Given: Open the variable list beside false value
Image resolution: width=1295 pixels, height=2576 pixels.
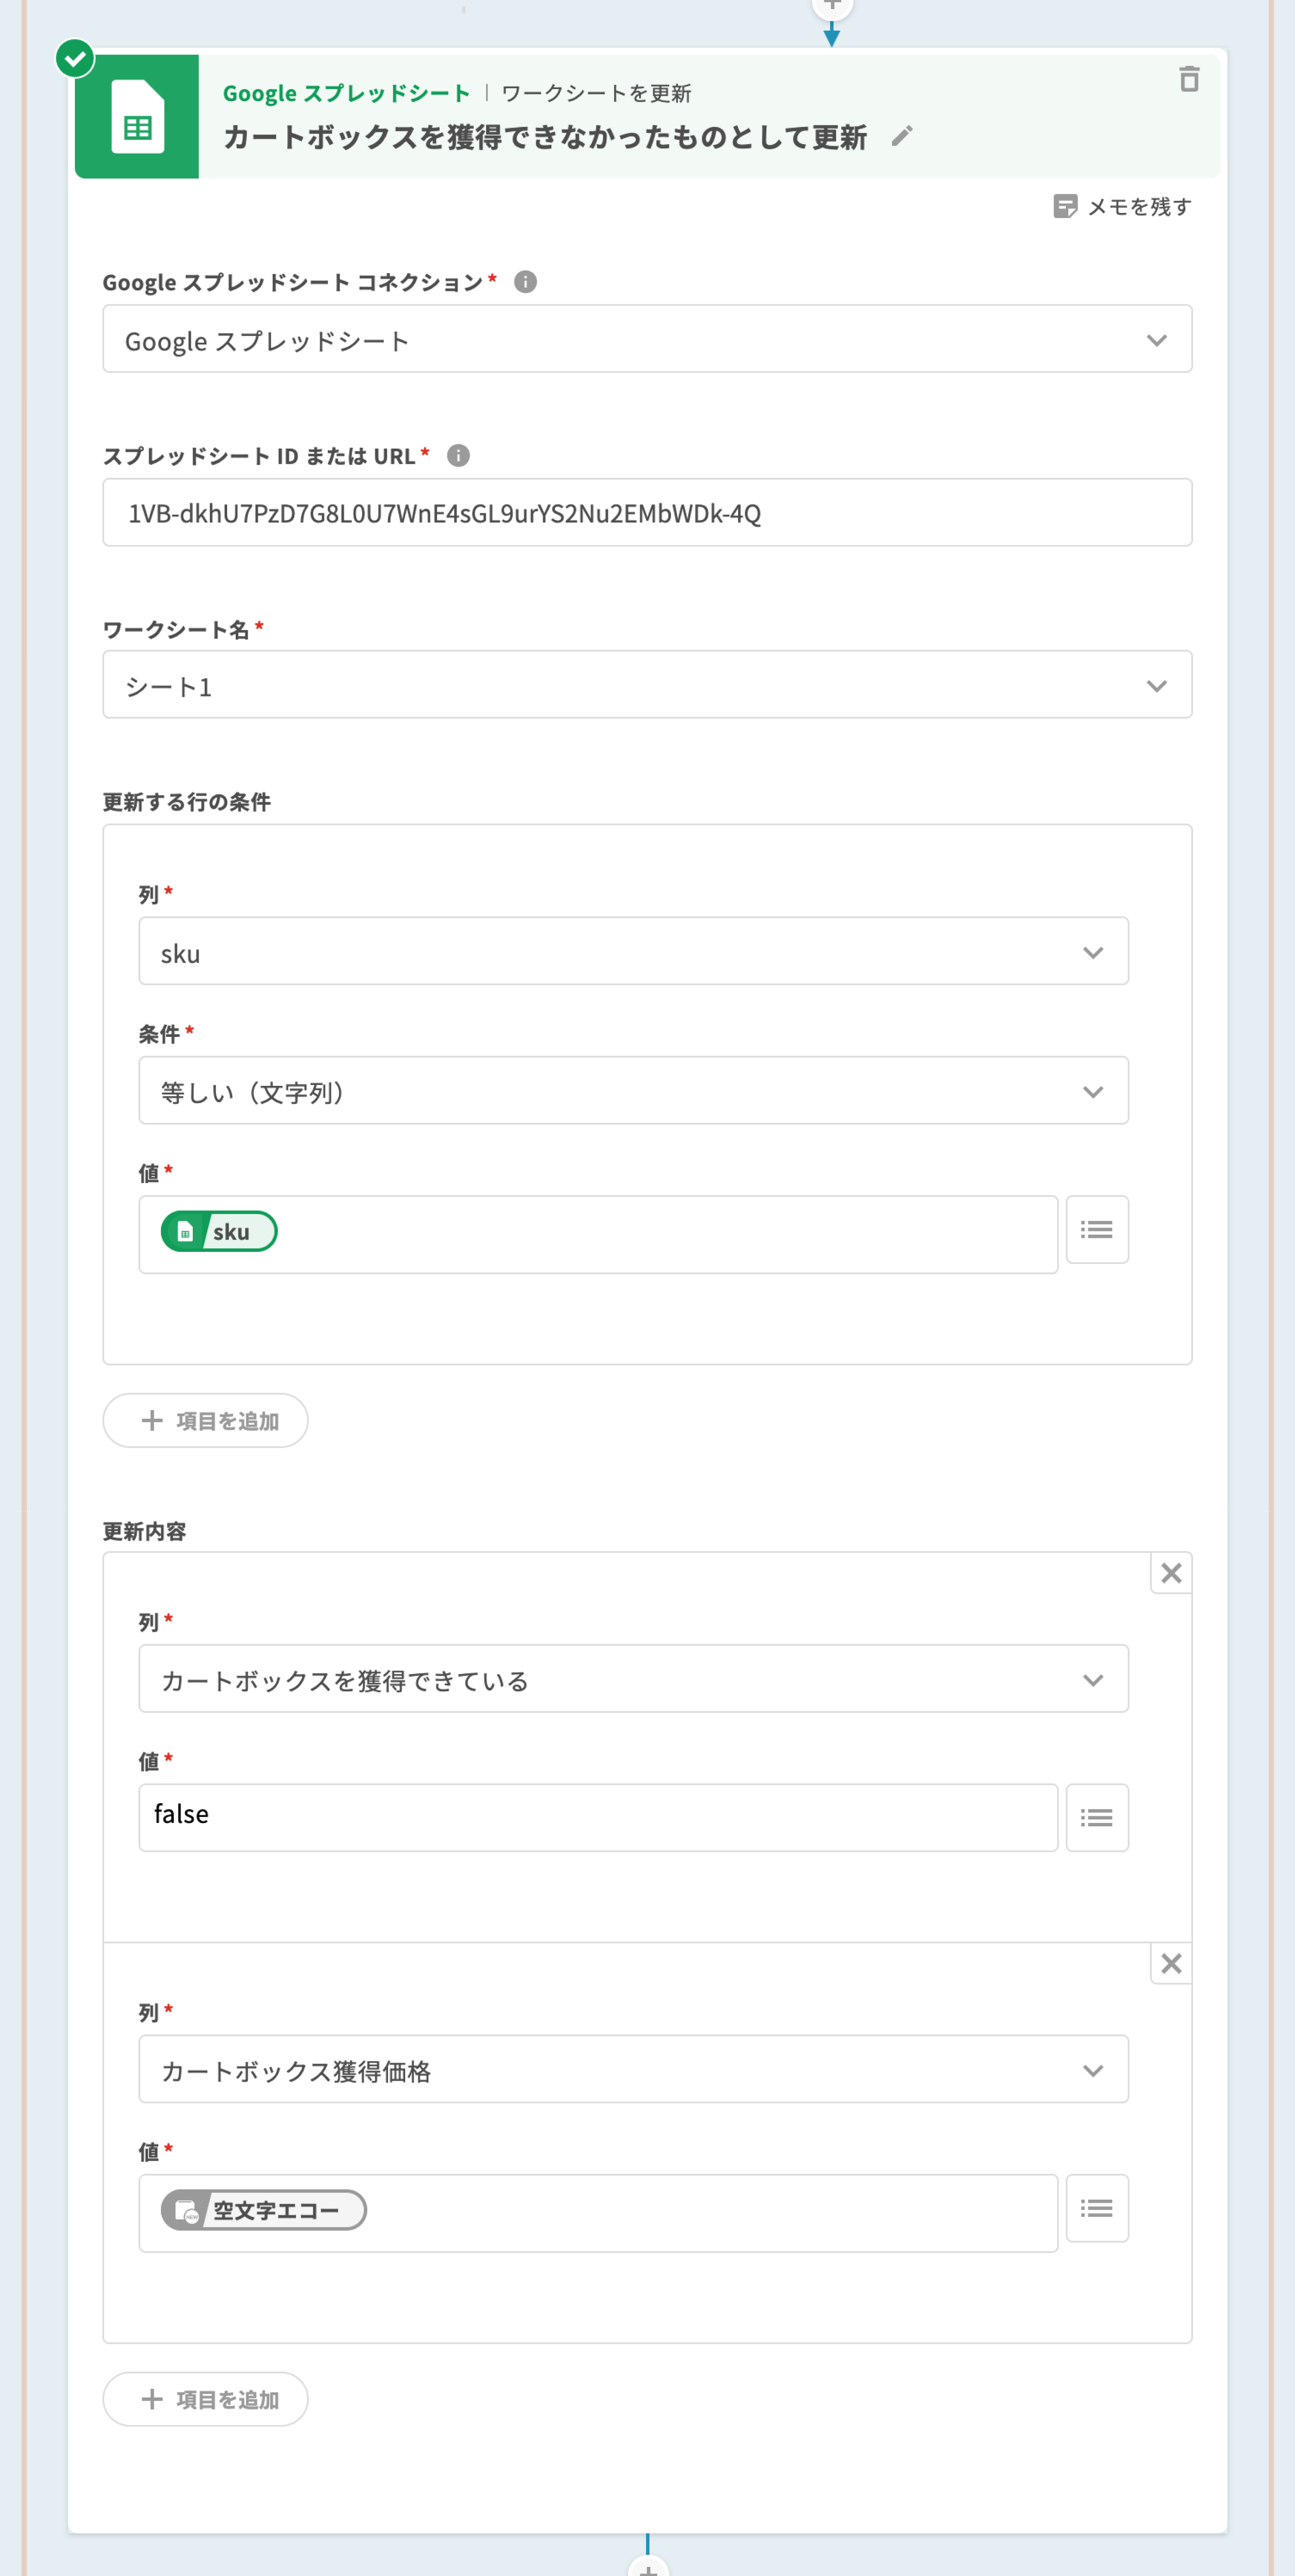Looking at the screenshot, I should tap(1096, 1817).
